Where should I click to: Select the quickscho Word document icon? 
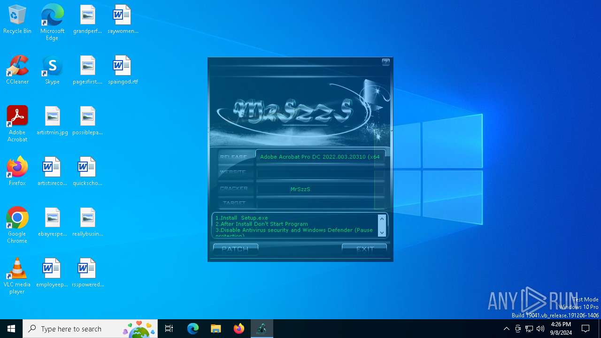coord(87,172)
